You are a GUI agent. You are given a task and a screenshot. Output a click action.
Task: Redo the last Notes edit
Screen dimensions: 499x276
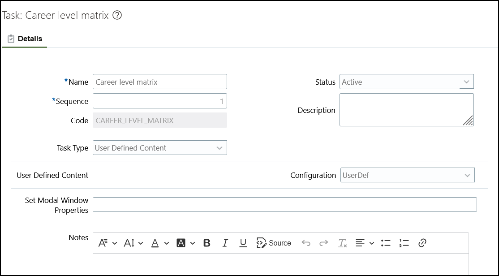coord(324,243)
